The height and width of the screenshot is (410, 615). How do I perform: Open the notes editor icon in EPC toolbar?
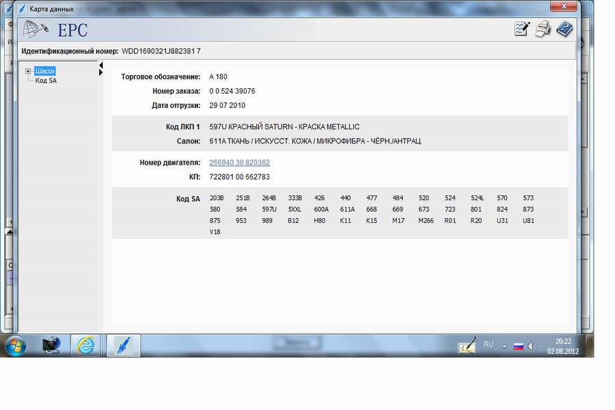[522, 29]
